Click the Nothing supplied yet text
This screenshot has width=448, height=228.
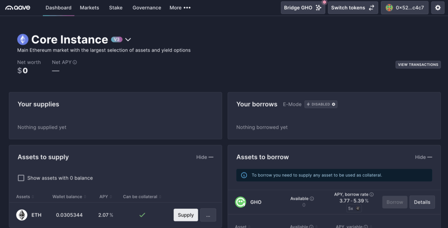(x=42, y=127)
